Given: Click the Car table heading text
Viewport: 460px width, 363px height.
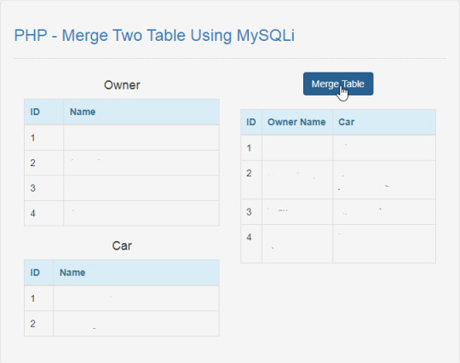Looking at the screenshot, I should [122, 245].
